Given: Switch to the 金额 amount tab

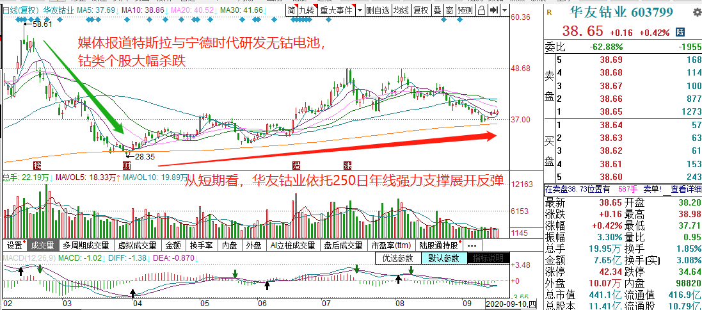Looking at the screenshot, I should coord(173,245).
